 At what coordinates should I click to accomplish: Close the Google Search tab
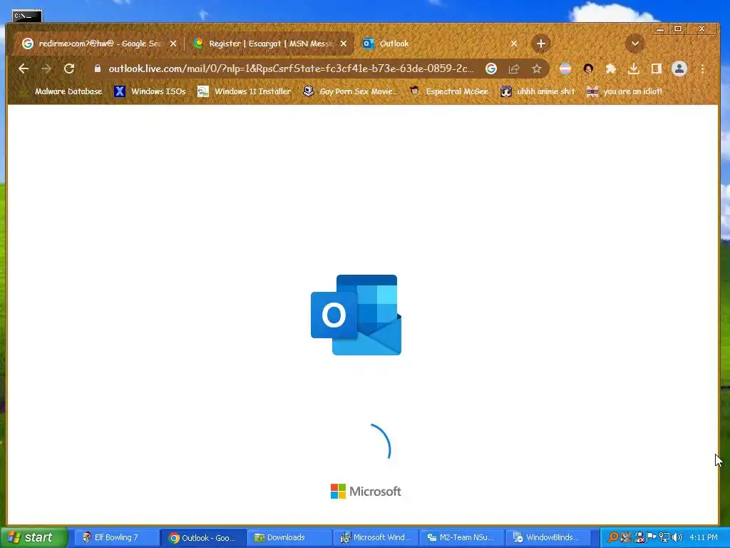click(173, 44)
